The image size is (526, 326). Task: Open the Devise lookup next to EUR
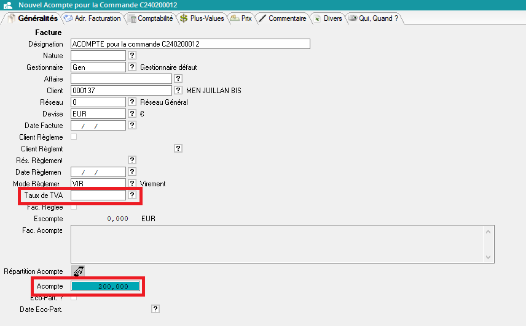(x=131, y=114)
